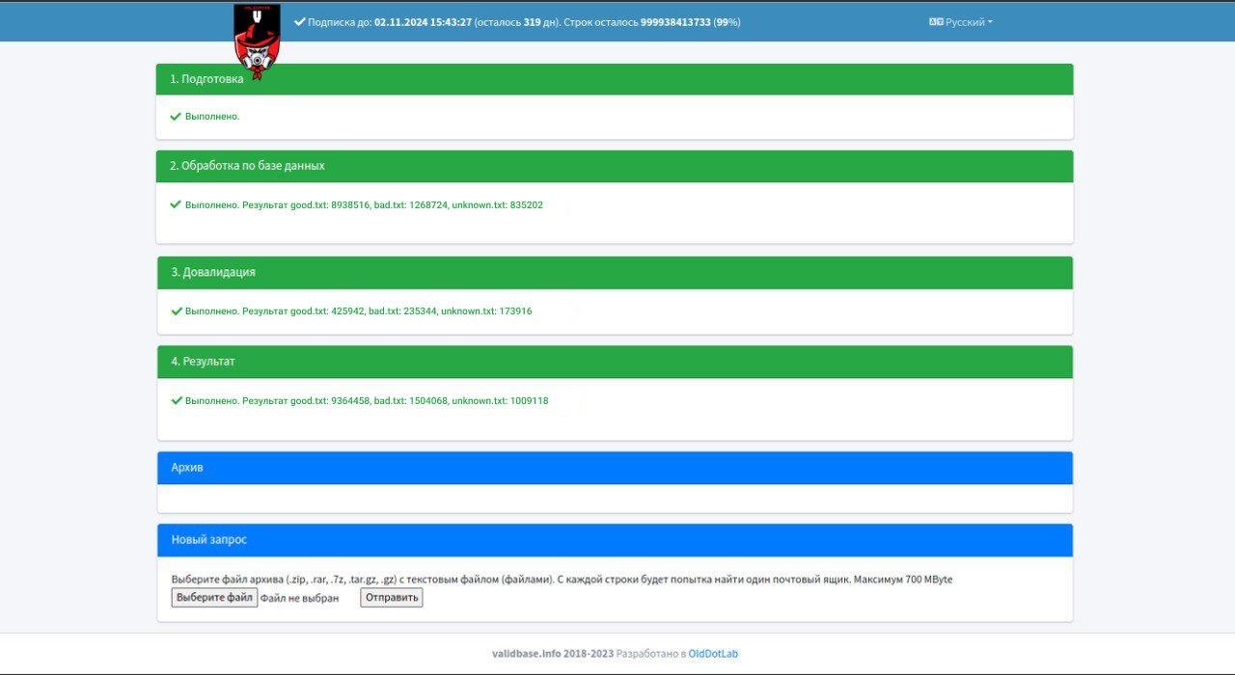Viewport: 1235px width, 675px height.
Task: Click the 'Файл не выбран' file label
Action: pyautogui.click(x=299, y=598)
